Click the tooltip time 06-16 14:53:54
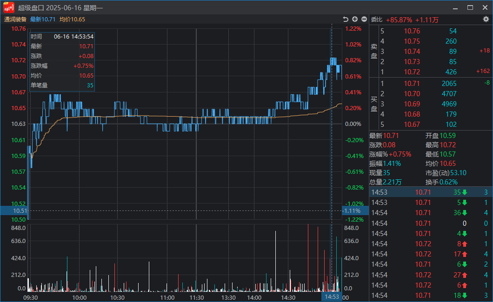This screenshot has width=493, height=302. [x=73, y=37]
